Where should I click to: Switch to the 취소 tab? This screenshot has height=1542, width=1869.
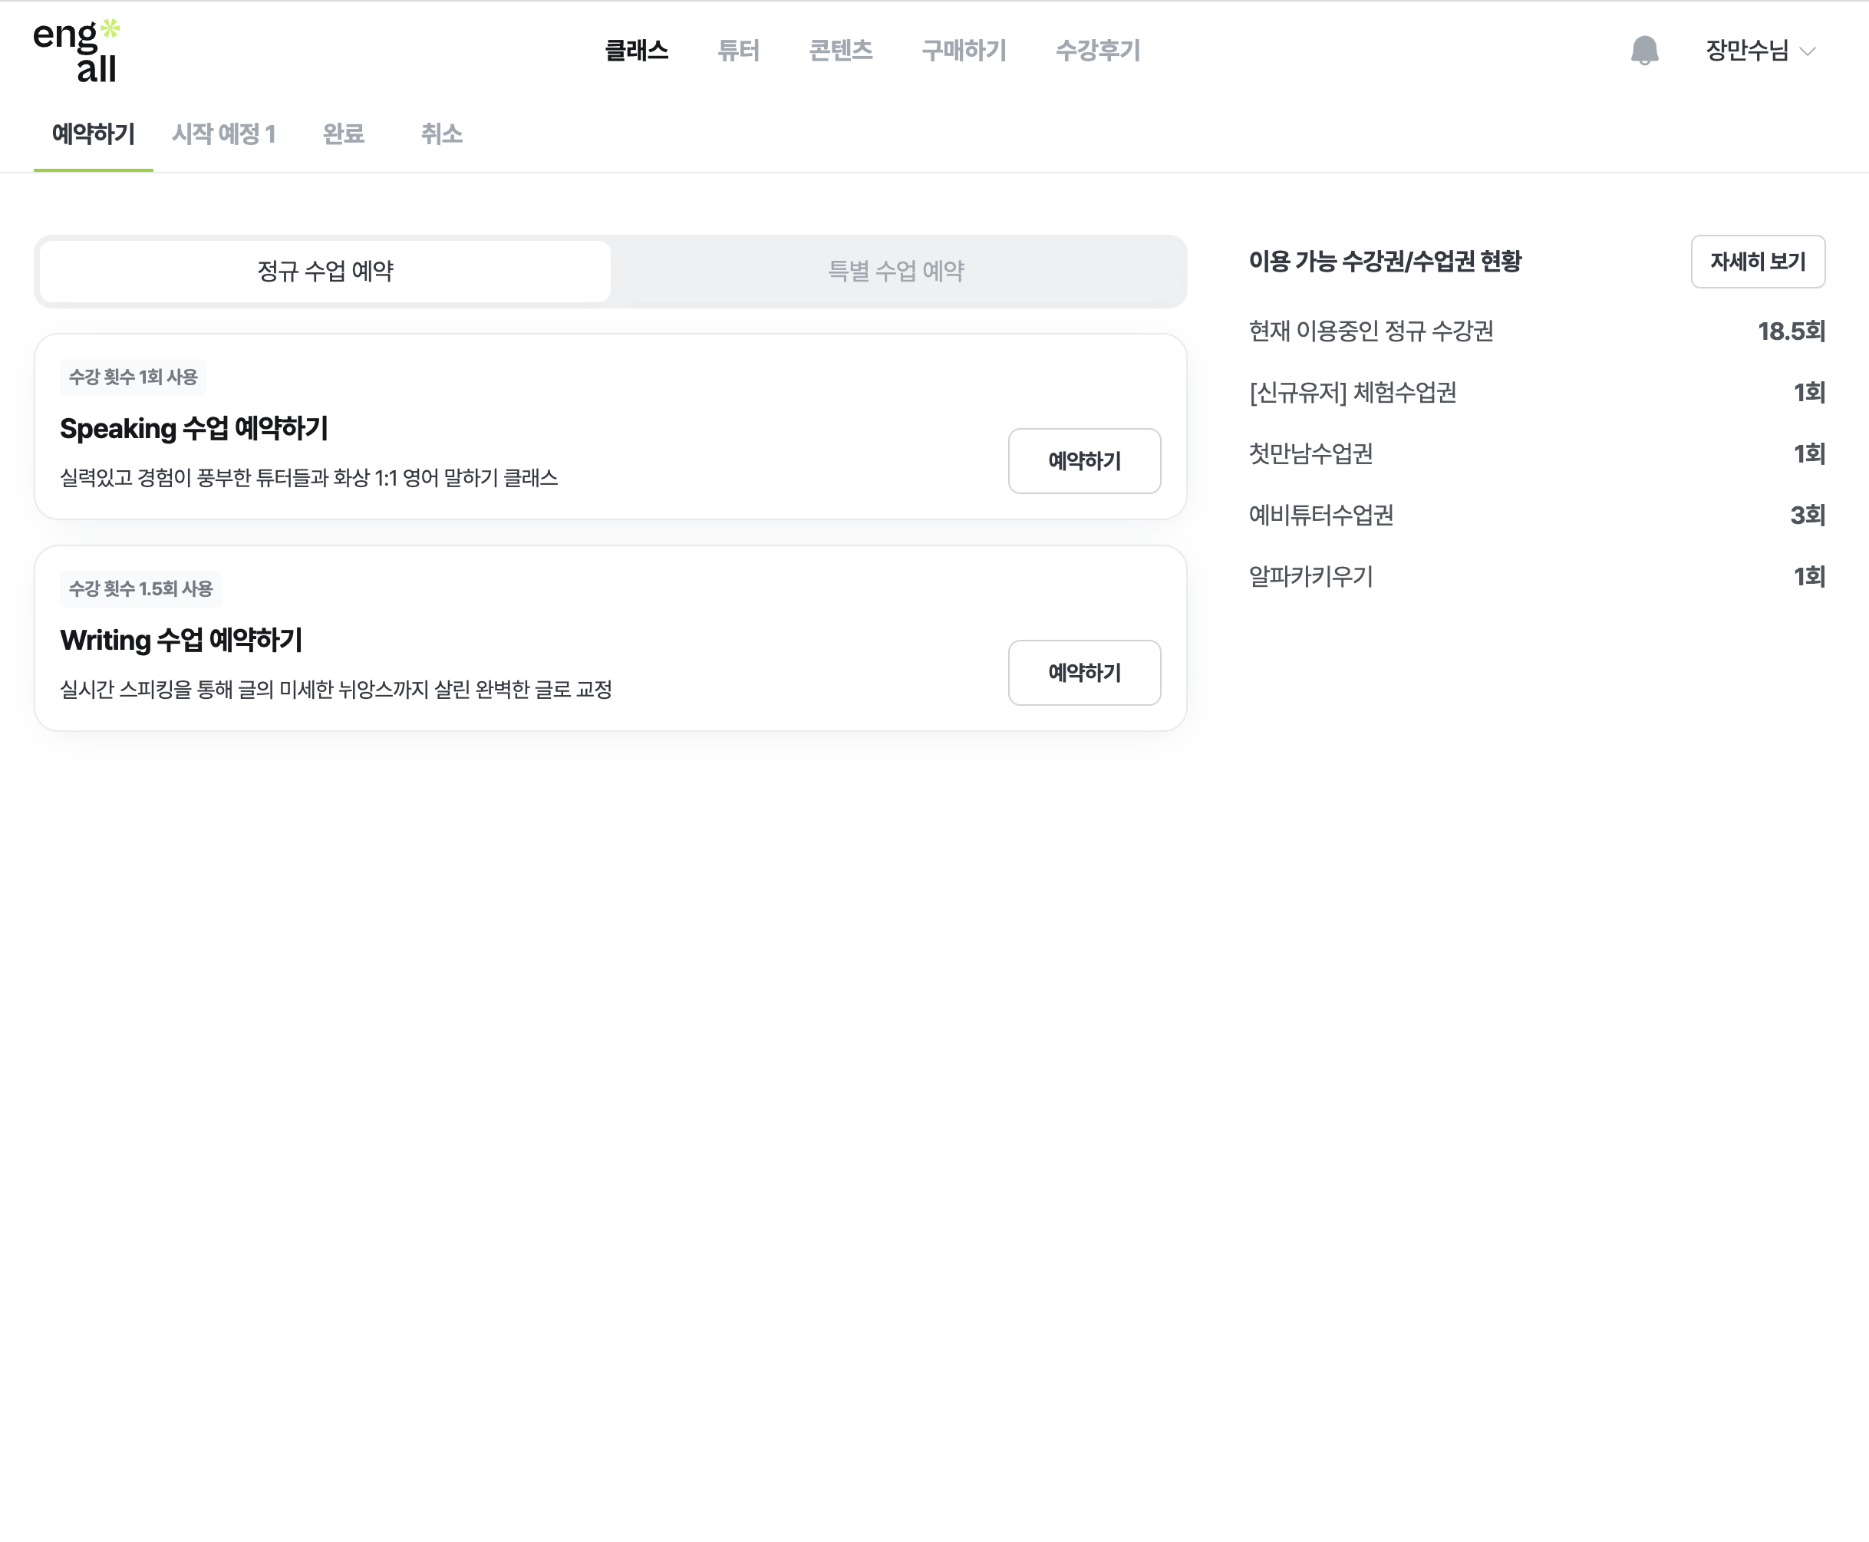pos(441,134)
